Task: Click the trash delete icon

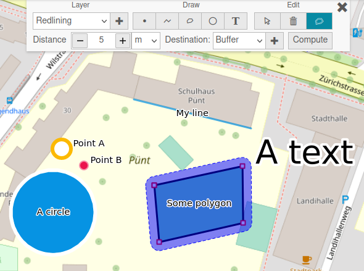Action: (294, 21)
